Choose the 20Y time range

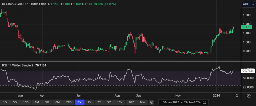pyautogui.click(x=131, y=102)
